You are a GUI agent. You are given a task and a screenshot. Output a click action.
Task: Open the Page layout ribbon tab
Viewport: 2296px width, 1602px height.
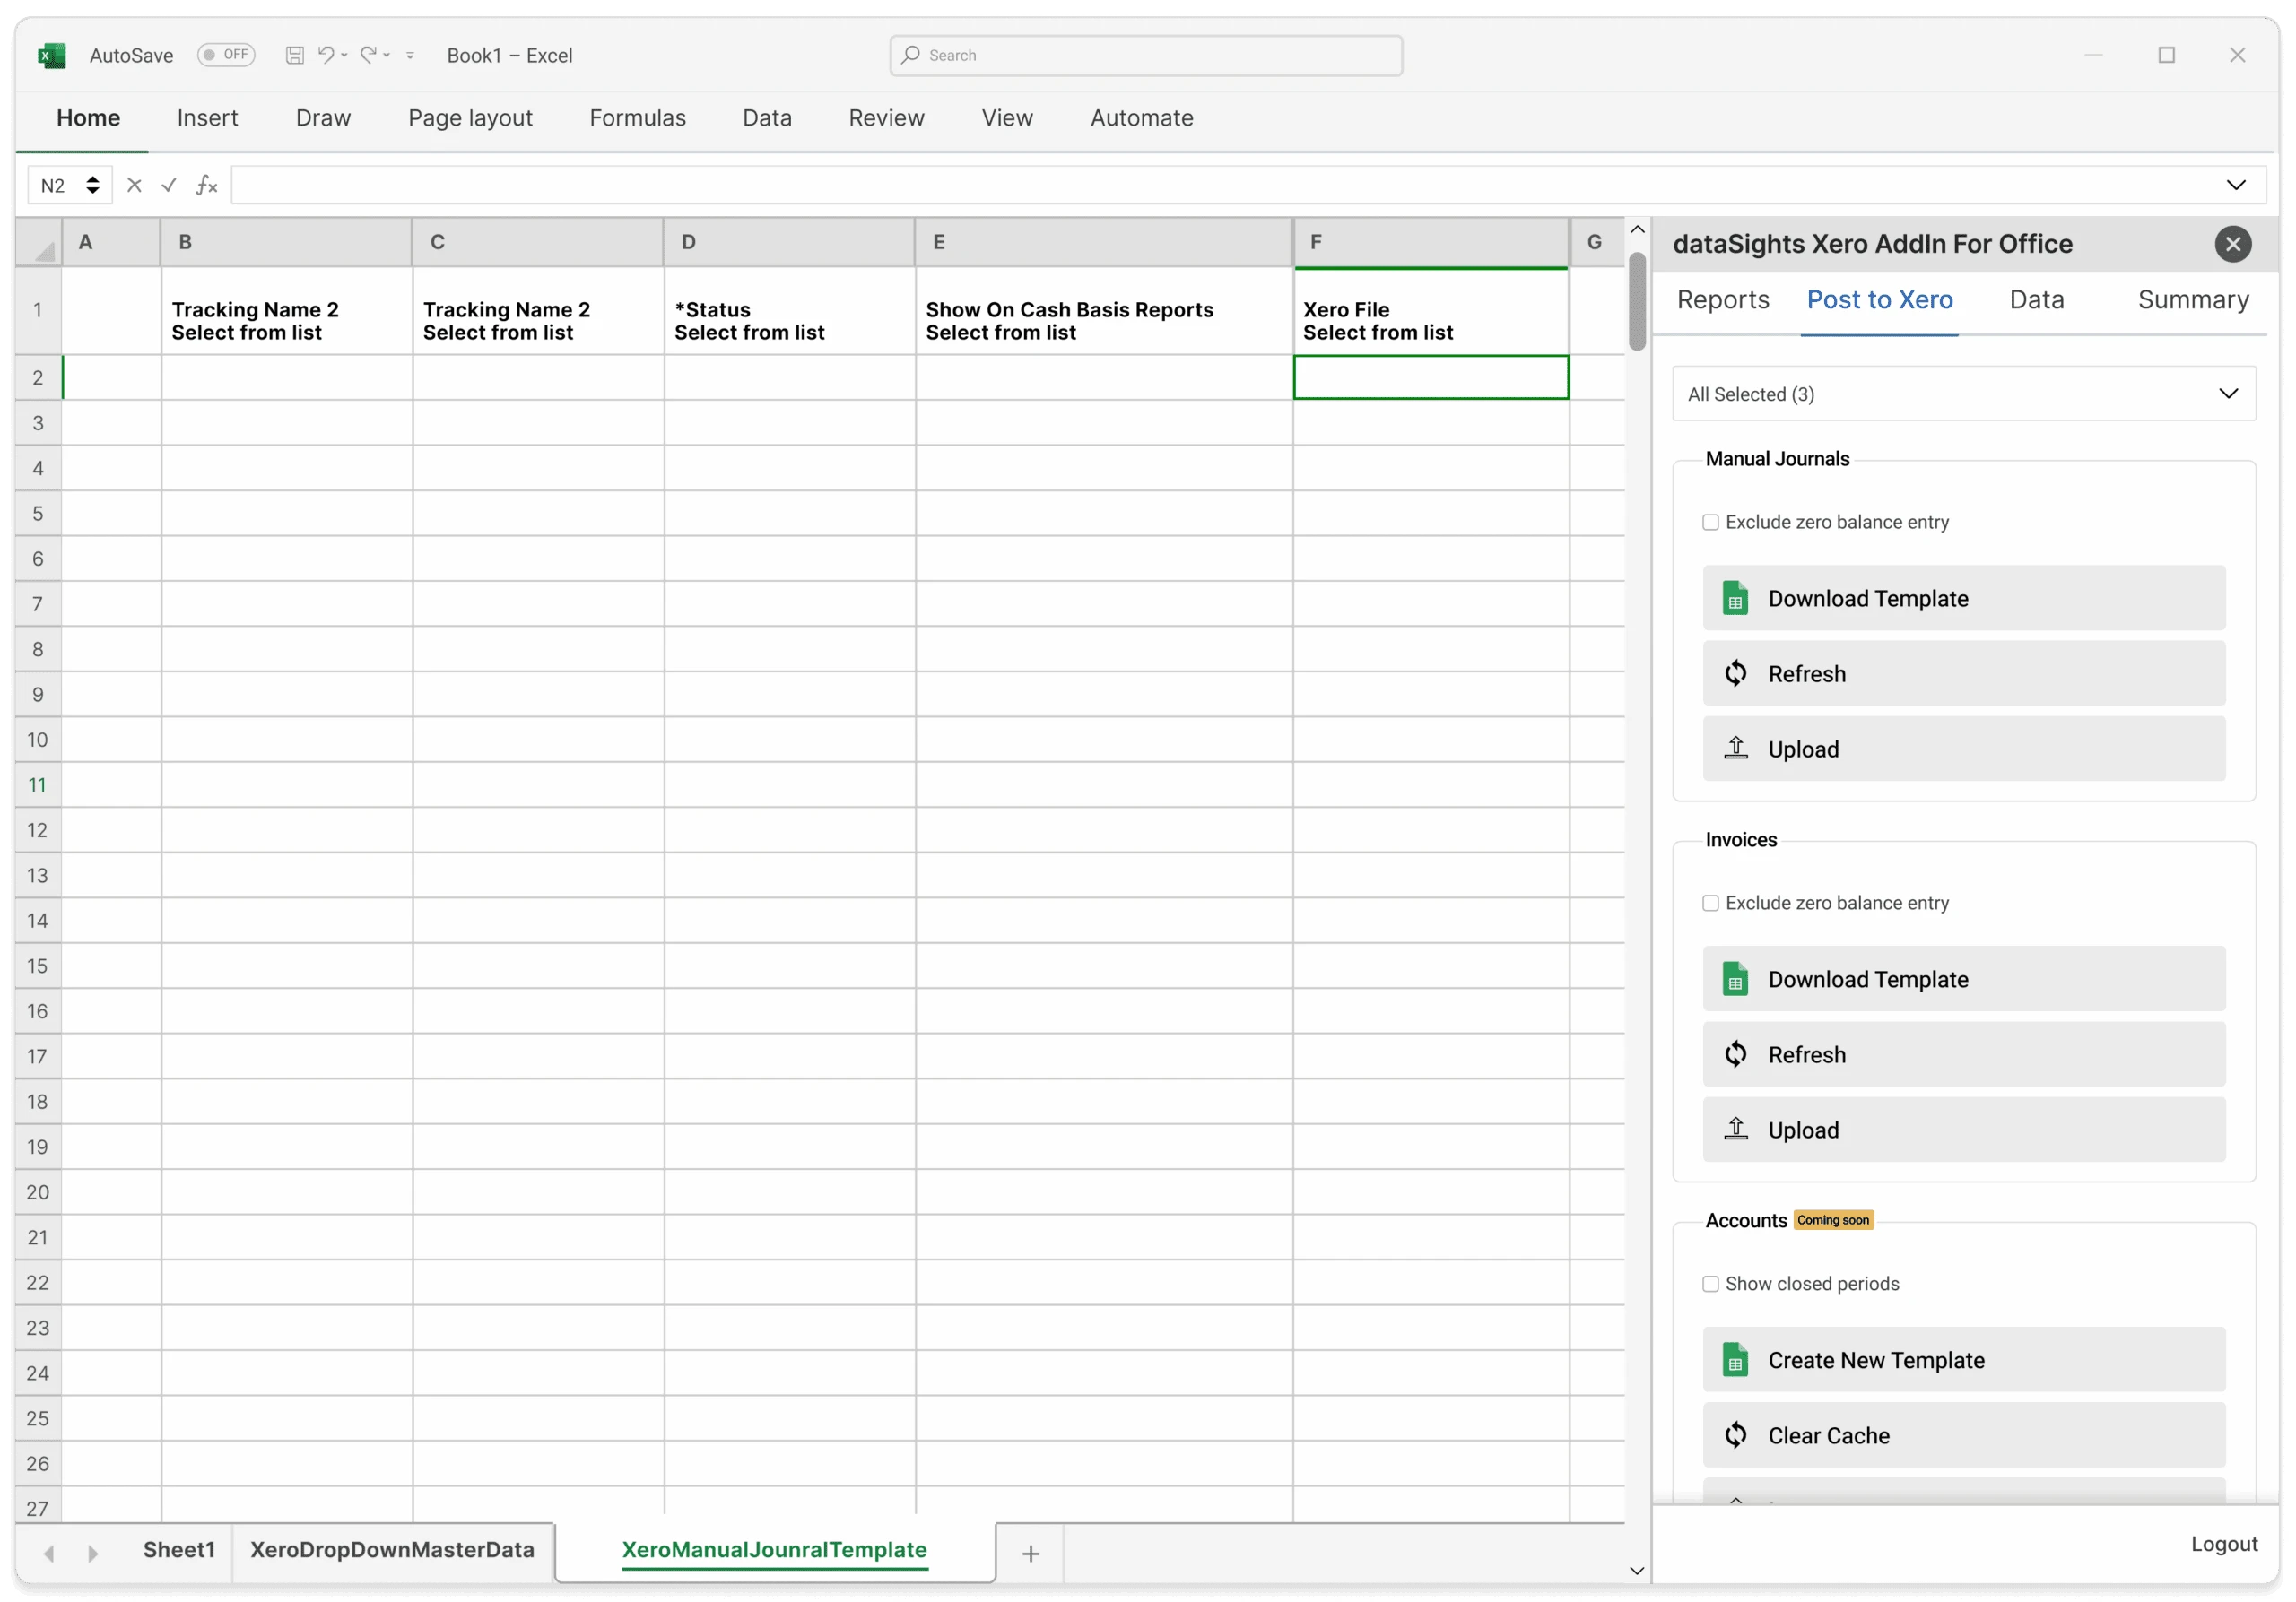pos(470,118)
